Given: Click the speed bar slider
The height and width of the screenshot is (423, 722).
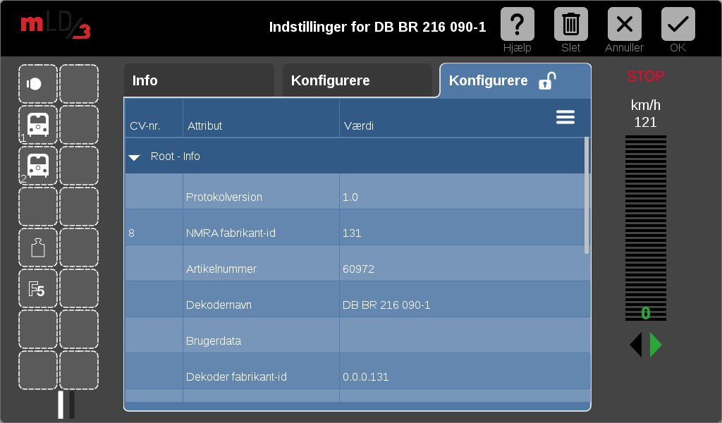Looking at the screenshot, I should coord(646,228).
